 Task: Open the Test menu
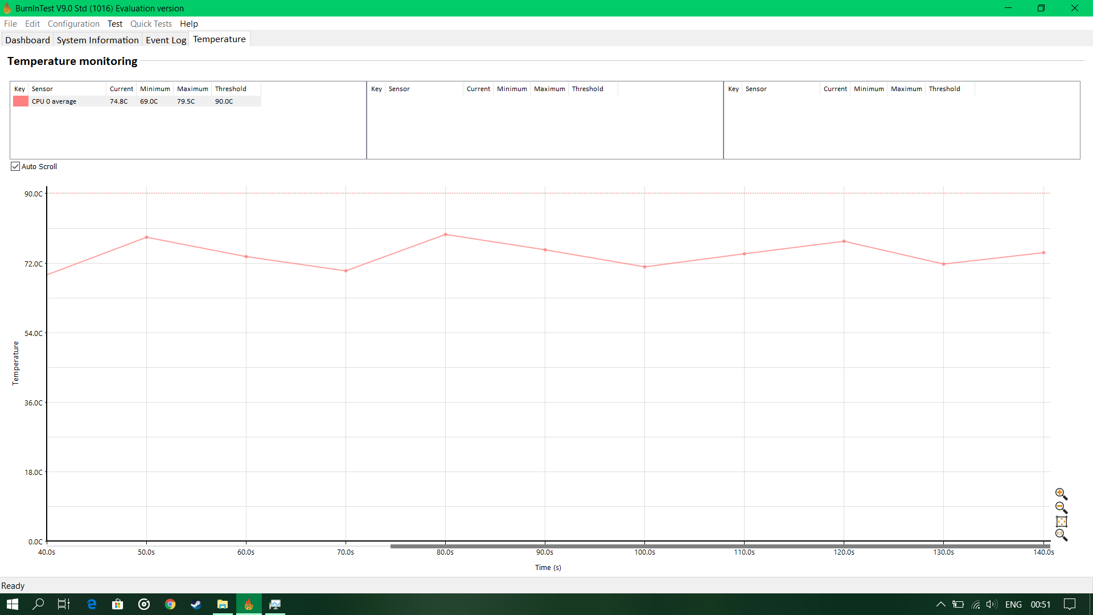pyautogui.click(x=115, y=24)
